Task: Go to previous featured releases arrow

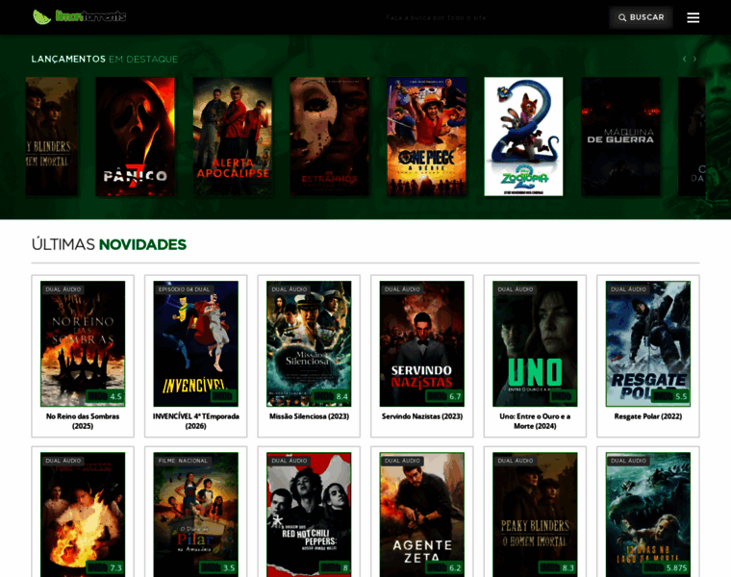Action: (684, 59)
